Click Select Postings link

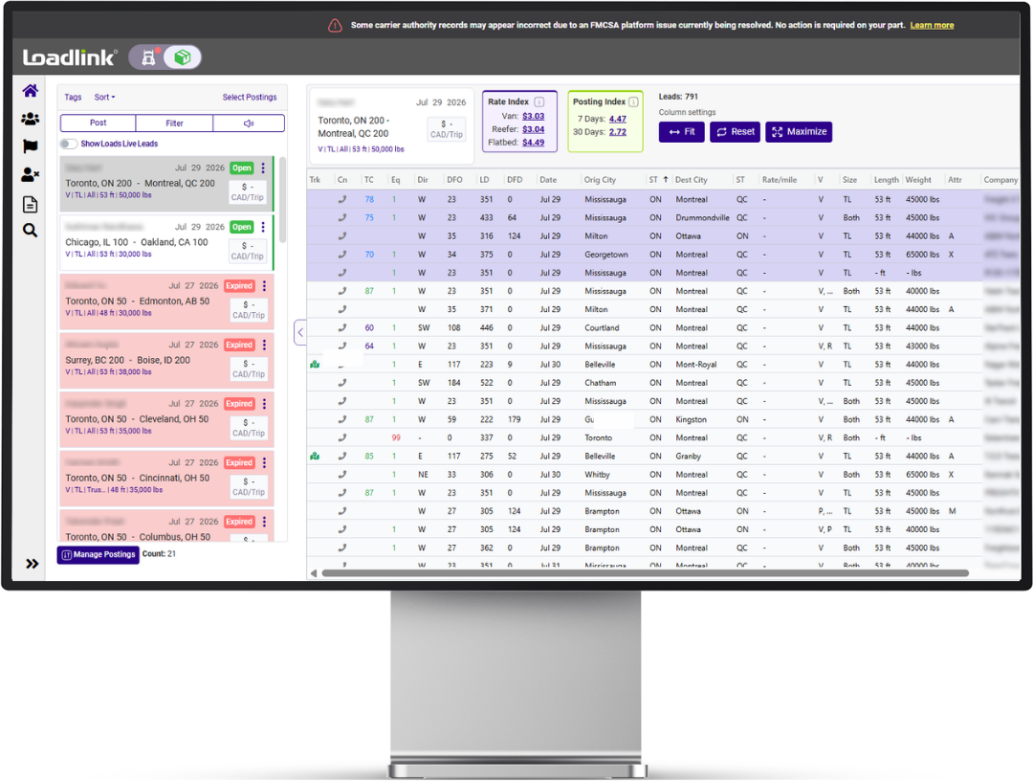[250, 97]
